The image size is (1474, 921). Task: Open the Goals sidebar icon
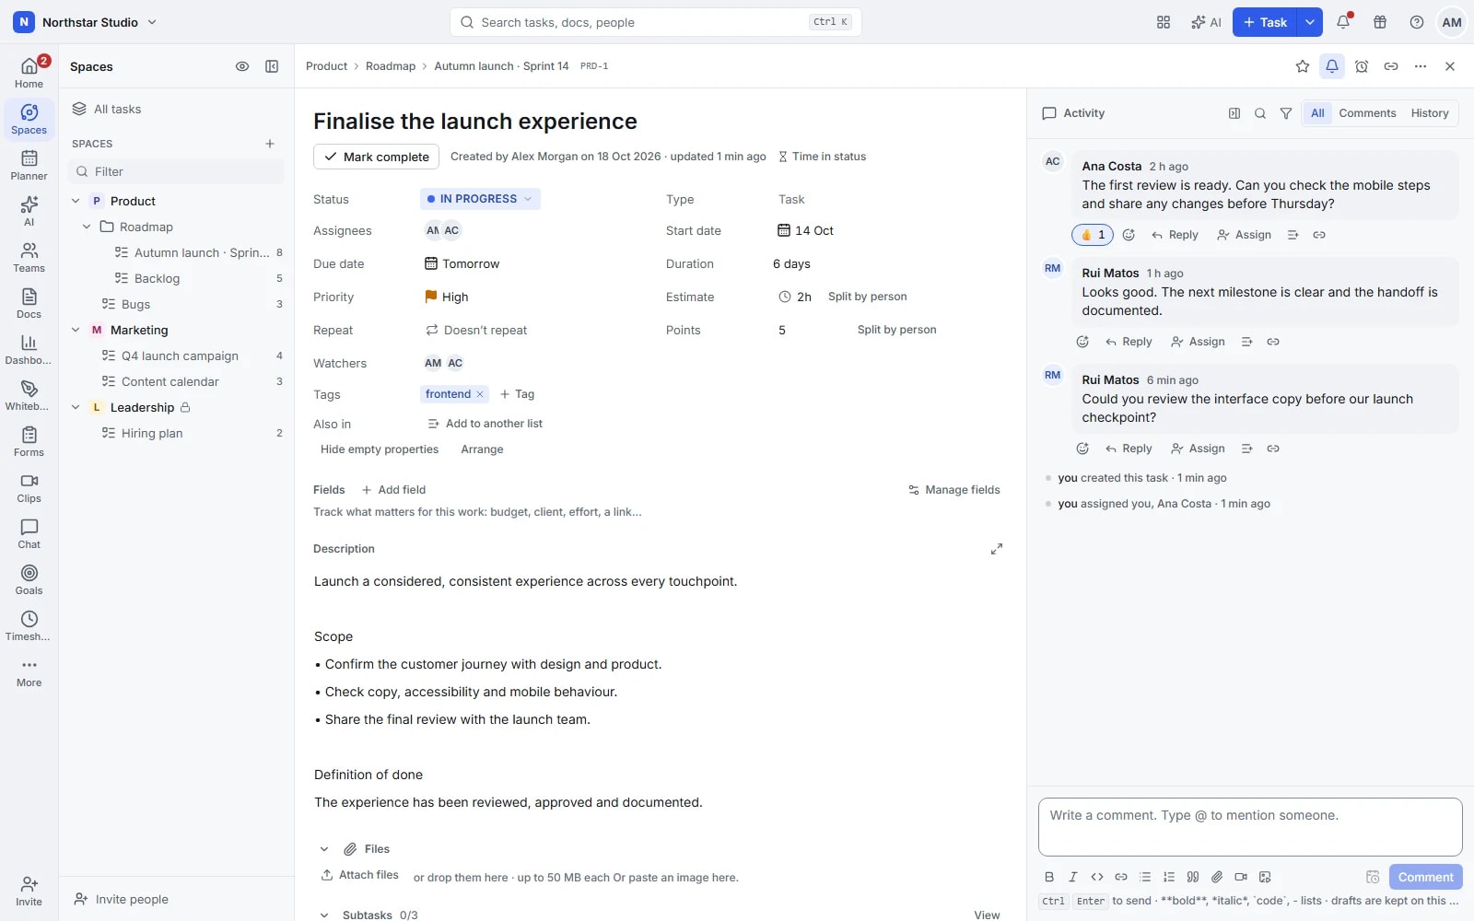[29, 579]
